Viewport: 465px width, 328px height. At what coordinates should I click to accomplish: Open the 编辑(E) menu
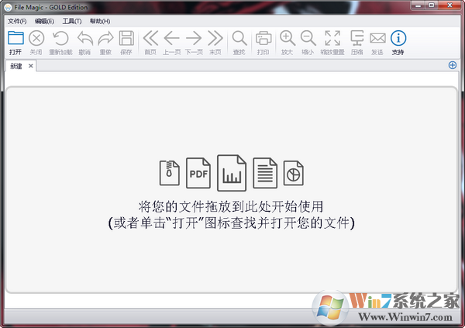click(x=44, y=22)
